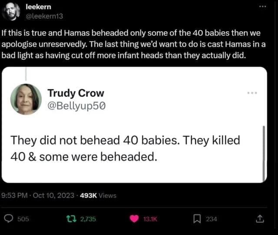The width and height of the screenshot is (278, 235).
Task: Open Trudy Crow's avatar
Action: tap(26, 99)
